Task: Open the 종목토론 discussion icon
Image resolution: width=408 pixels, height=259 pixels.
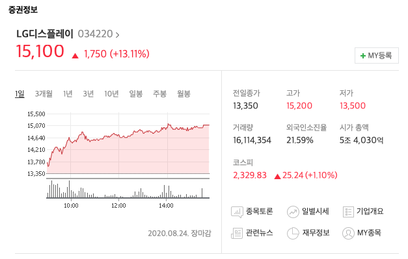Action: click(237, 212)
